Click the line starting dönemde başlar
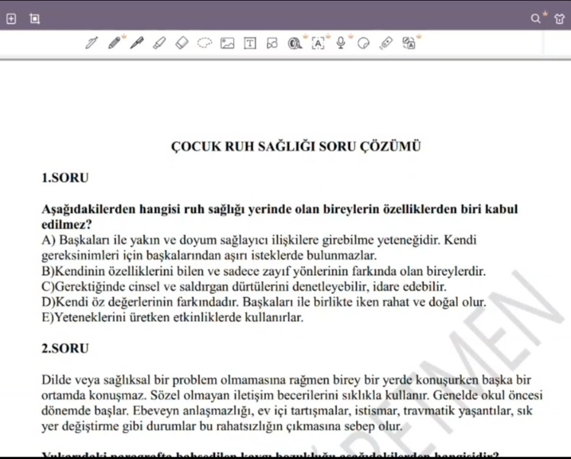The width and height of the screenshot is (571, 459). tap(287, 411)
